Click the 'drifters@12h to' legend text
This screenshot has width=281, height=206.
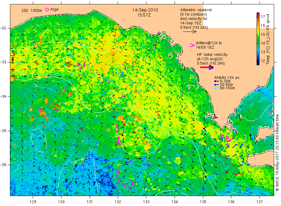coord(209,43)
